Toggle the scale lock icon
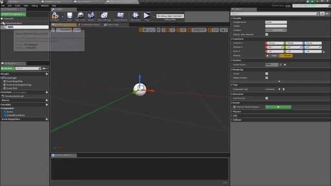This screenshot has height=186, width=331. 324,52
